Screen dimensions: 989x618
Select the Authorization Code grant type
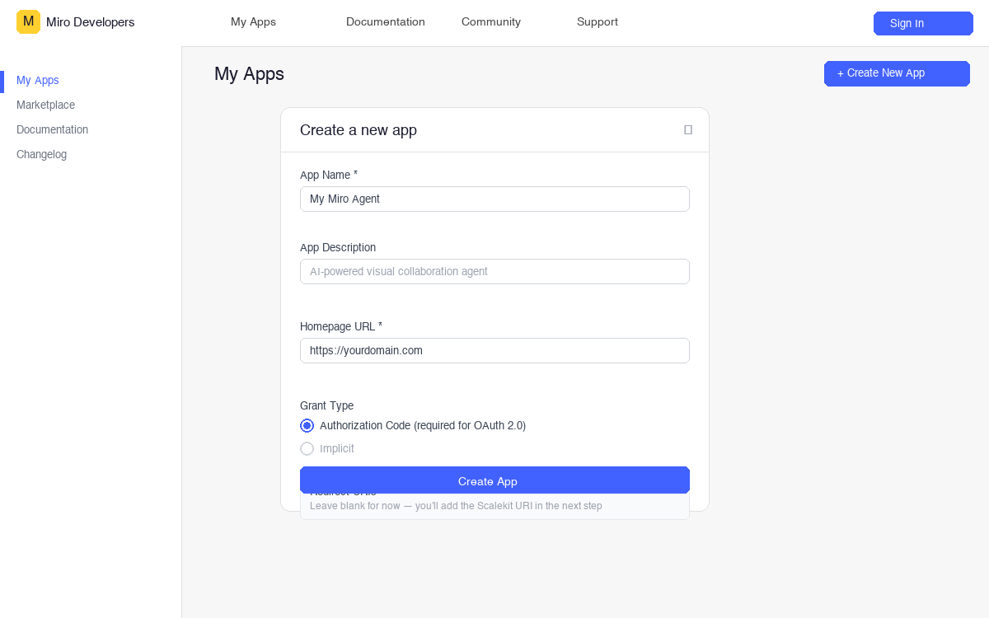(307, 425)
